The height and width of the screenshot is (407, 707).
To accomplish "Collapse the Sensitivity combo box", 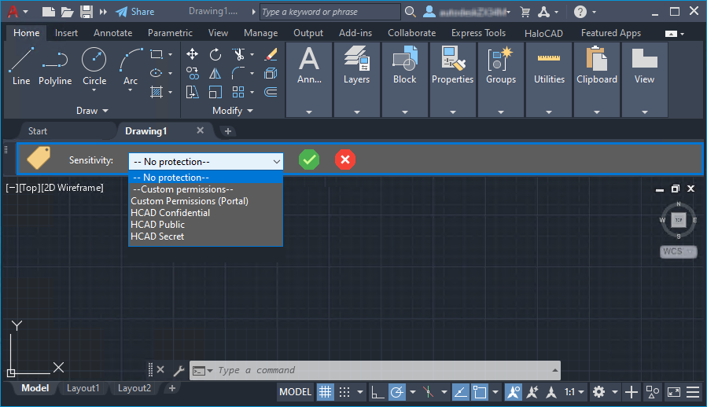I will [x=276, y=161].
